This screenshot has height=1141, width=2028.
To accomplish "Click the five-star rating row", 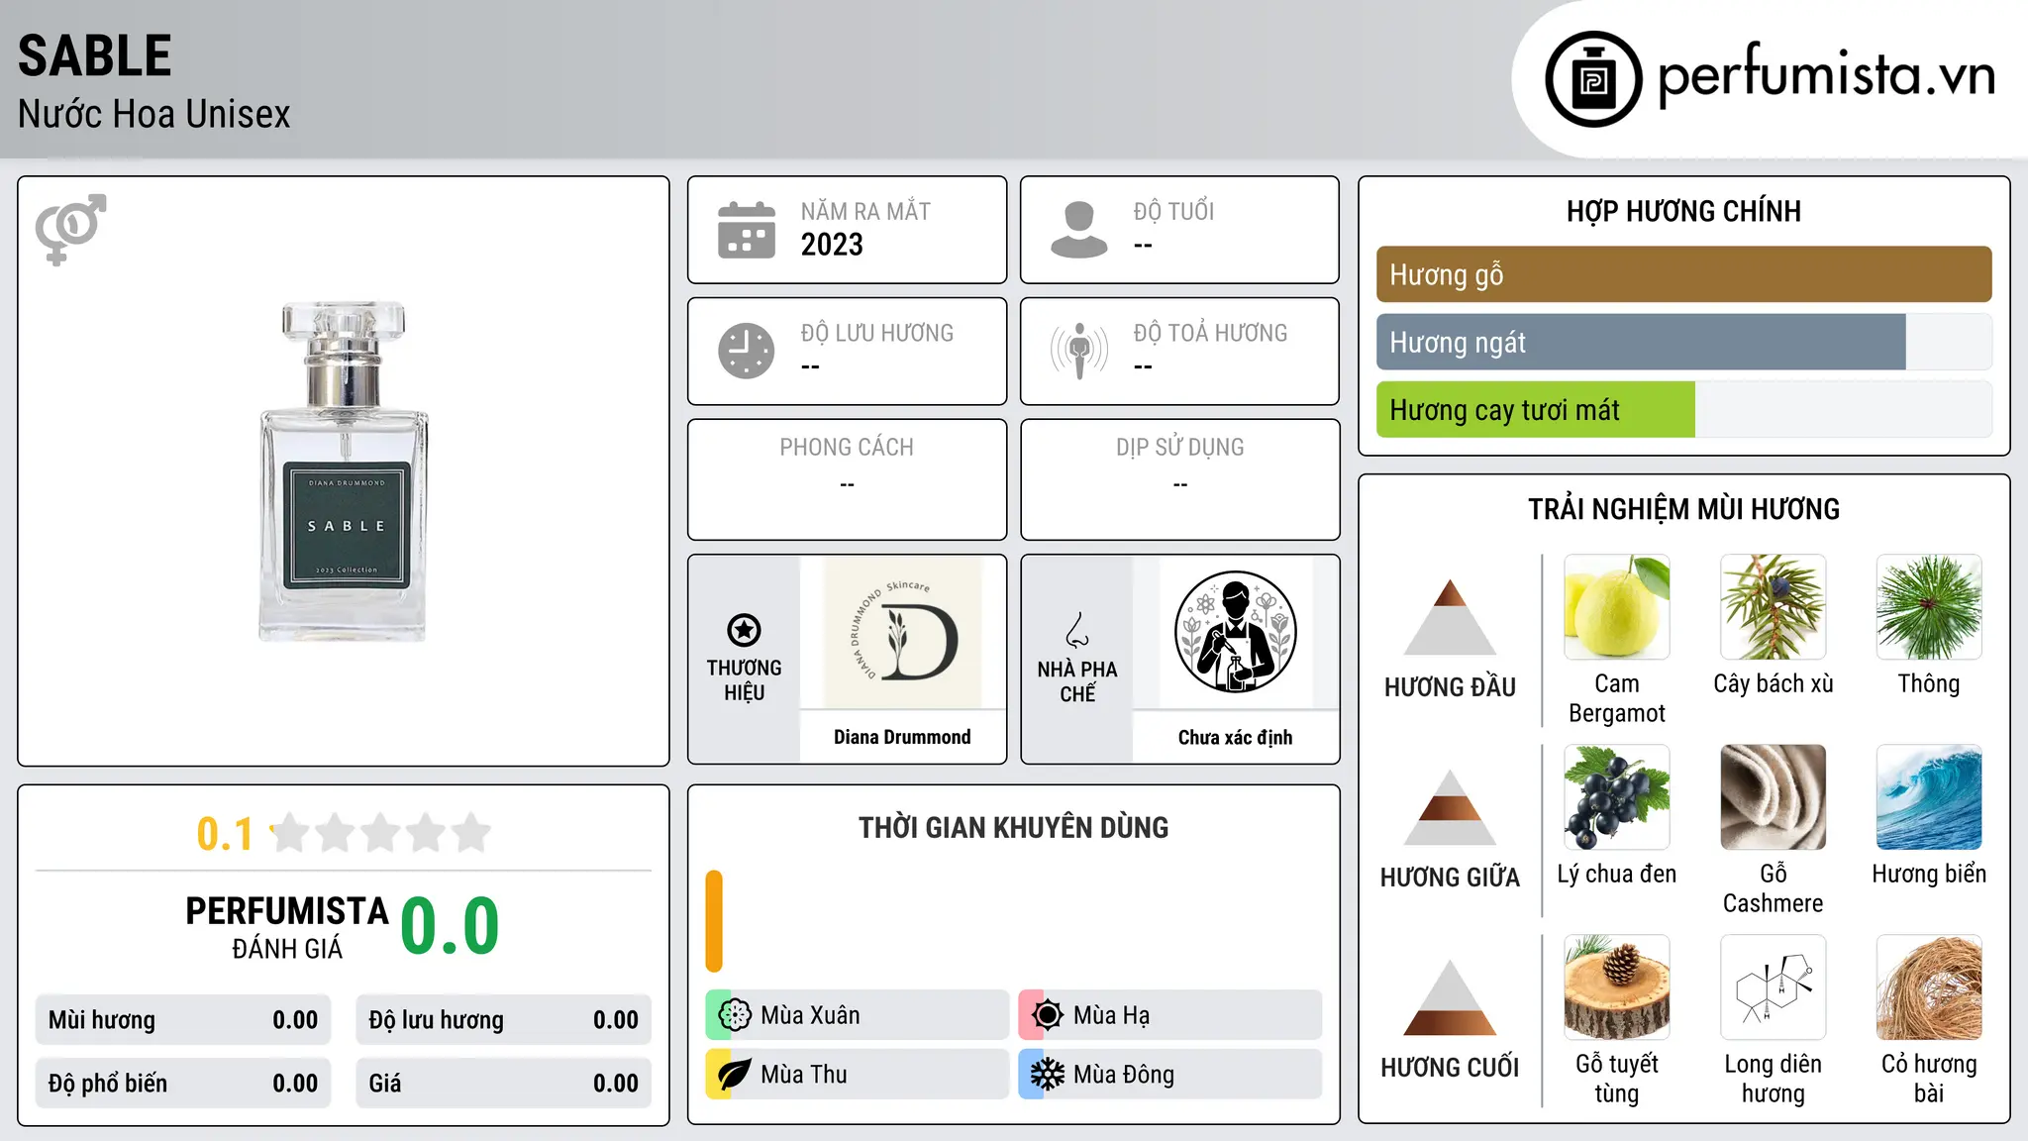I will pos(380,833).
